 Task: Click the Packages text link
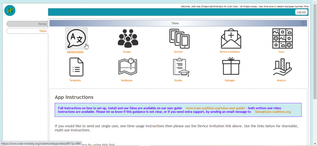230,80
